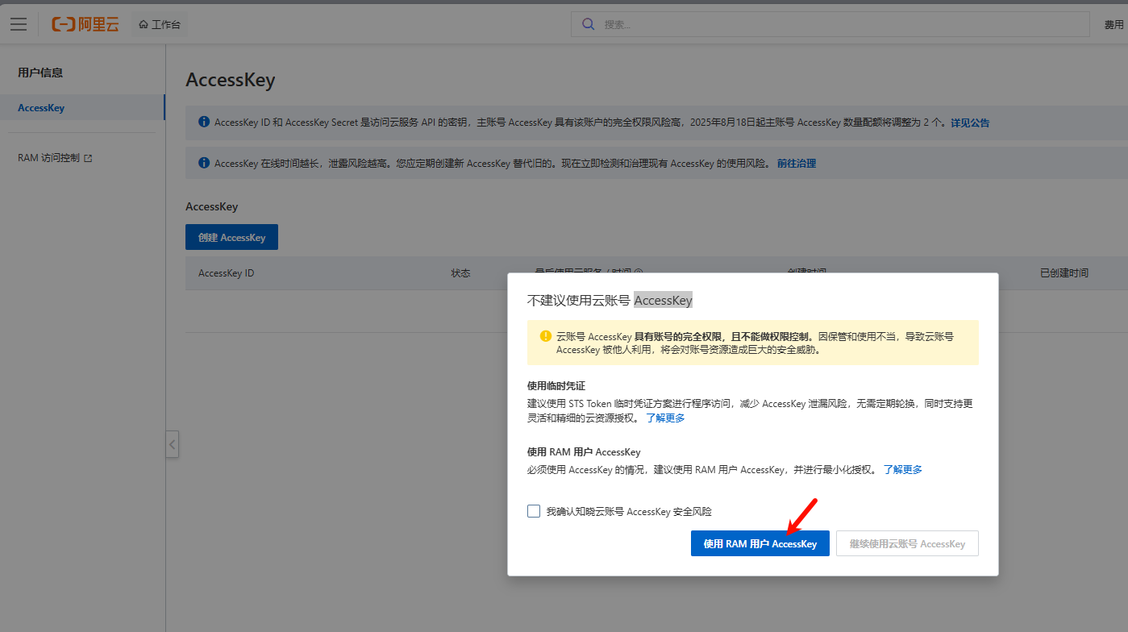This screenshot has width=1128, height=632.
Task: Click the AccessKey page heading
Action: pyautogui.click(x=231, y=81)
